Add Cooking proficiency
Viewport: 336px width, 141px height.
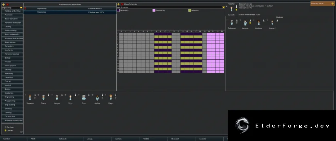12,27
